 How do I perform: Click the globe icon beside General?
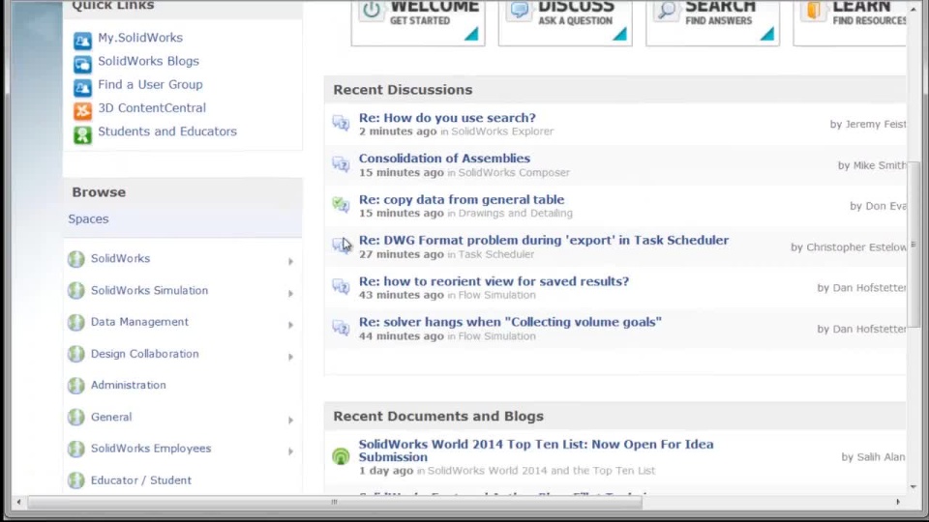tap(75, 418)
